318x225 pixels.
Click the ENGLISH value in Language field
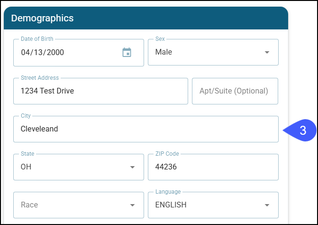point(171,205)
